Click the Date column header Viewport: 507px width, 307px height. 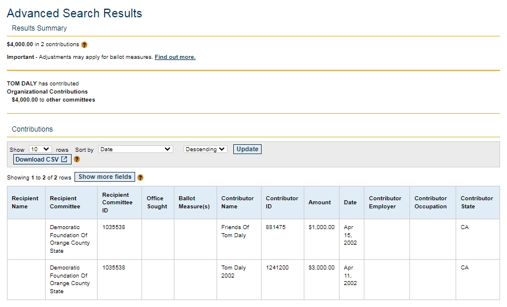click(x=350, y=203)
